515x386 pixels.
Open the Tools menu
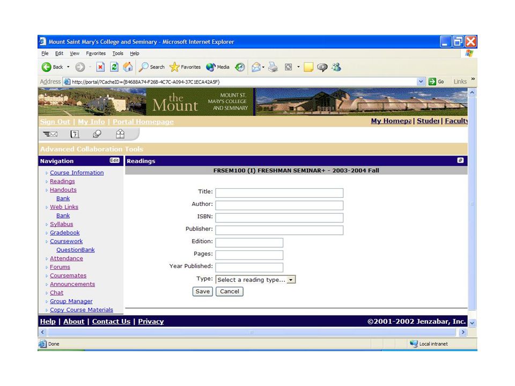click(x=118, y=53)
